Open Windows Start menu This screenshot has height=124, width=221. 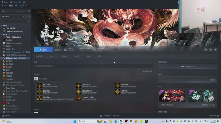pyautogui.click(x=75, y=121)
